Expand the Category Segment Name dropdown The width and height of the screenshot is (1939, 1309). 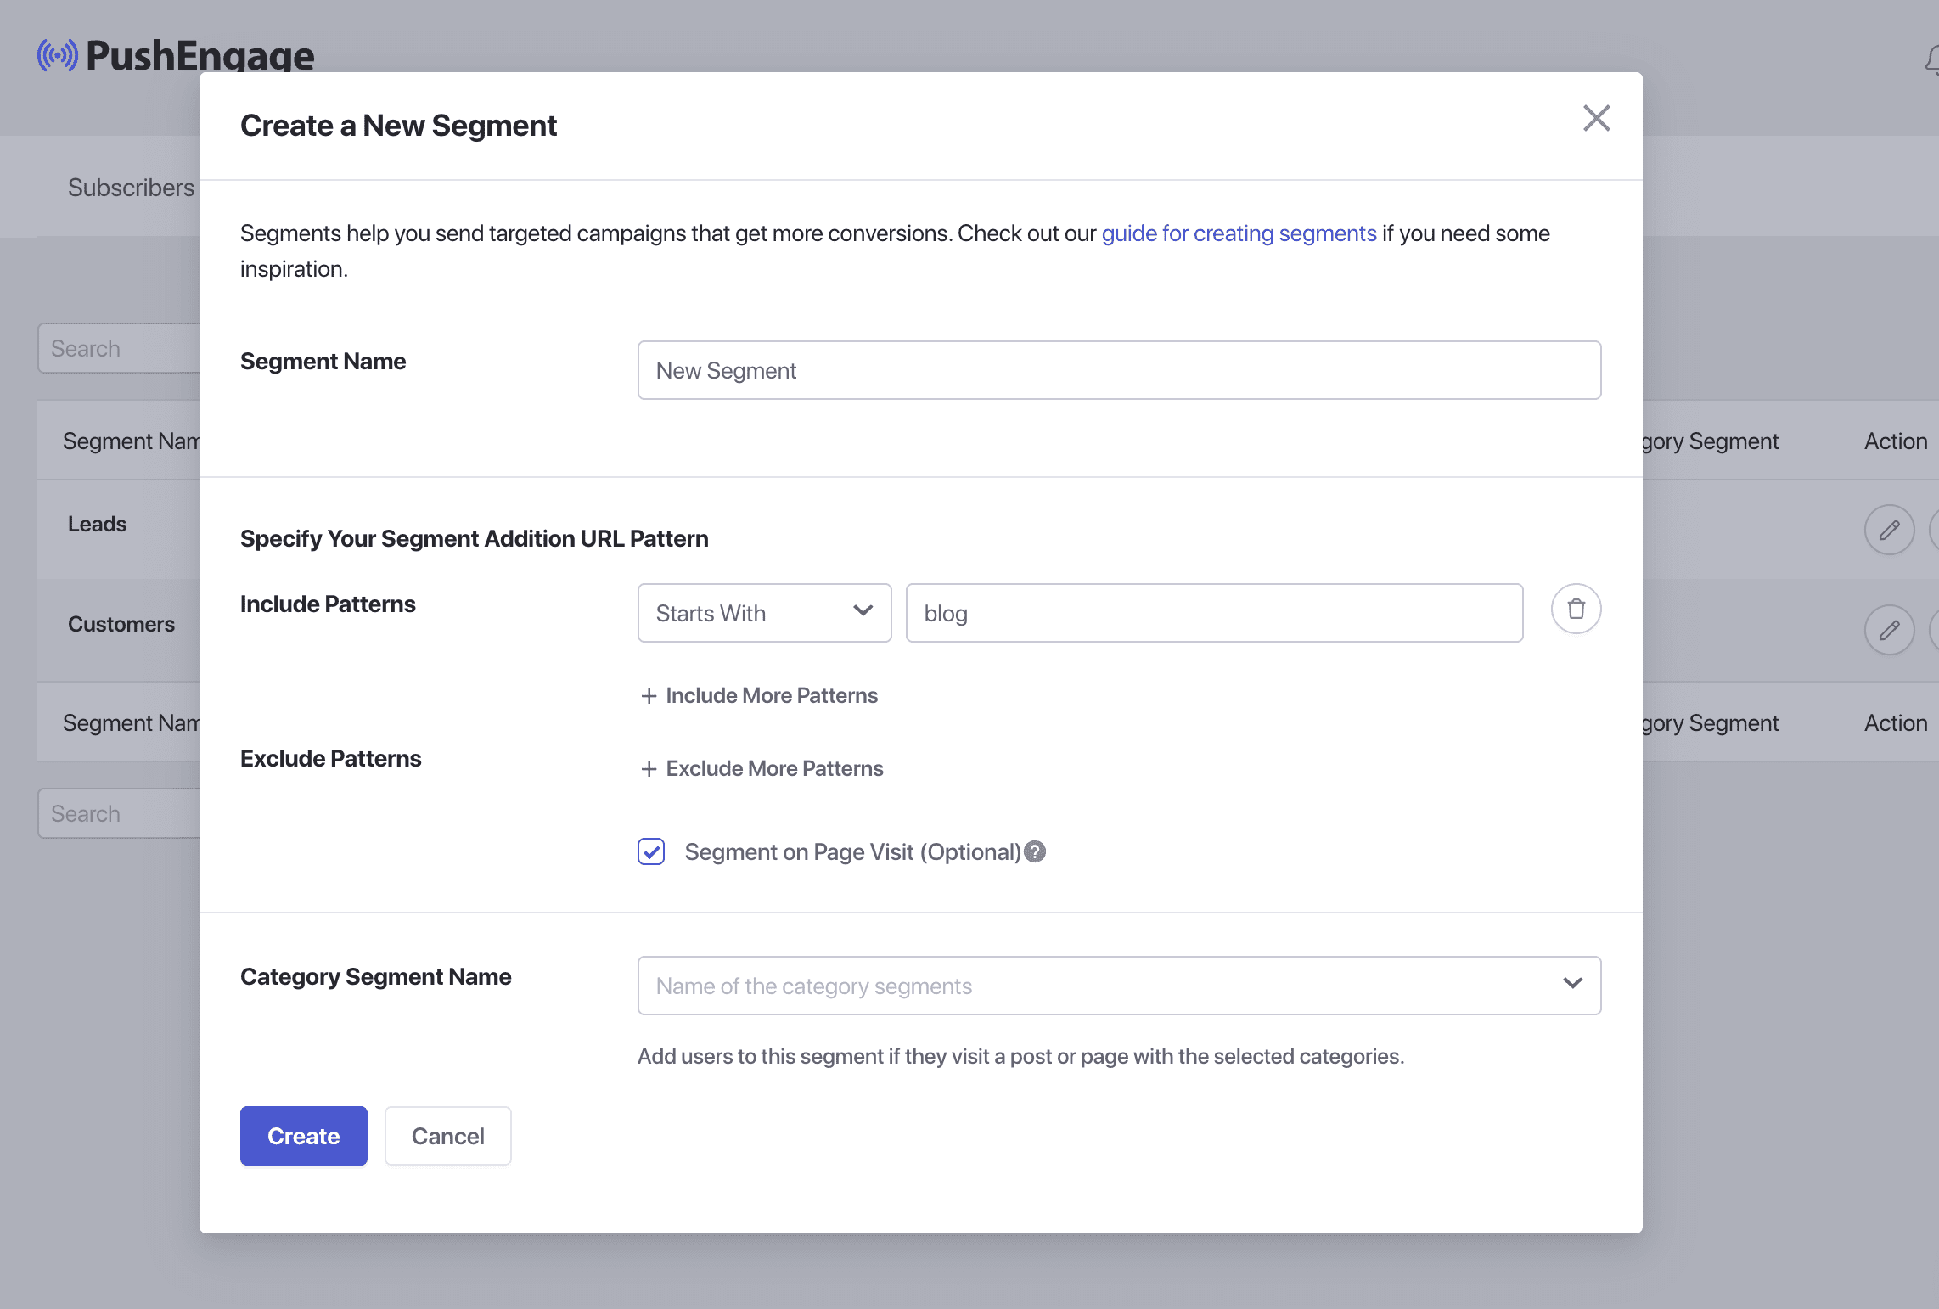click(1119, 986)
